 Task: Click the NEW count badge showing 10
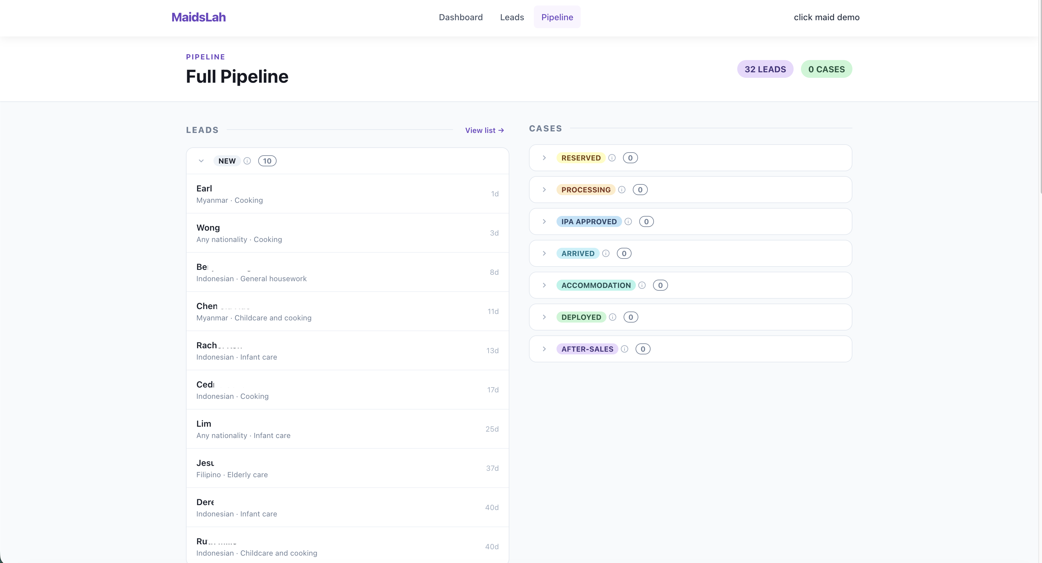coord(267,161)
